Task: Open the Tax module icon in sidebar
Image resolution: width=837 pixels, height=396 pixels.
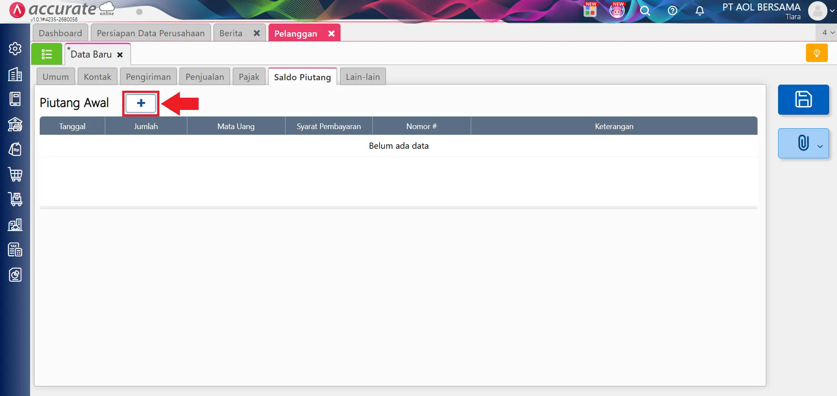Action: [15, 249]
